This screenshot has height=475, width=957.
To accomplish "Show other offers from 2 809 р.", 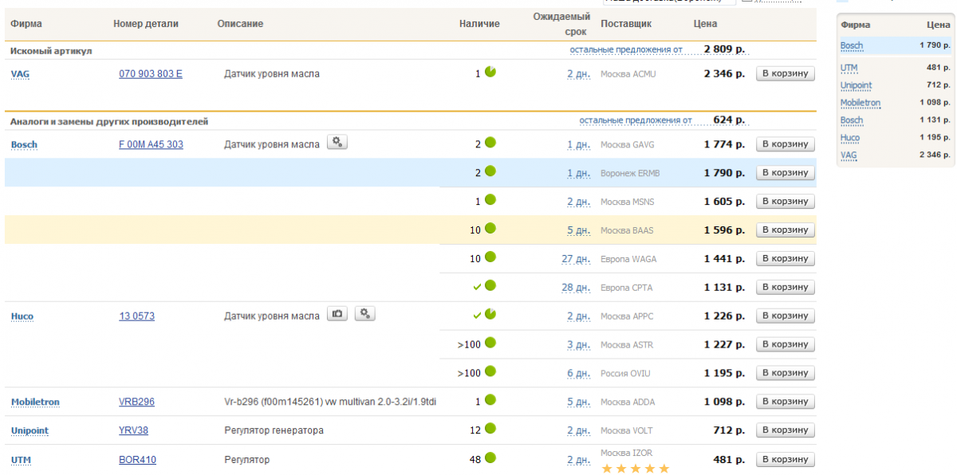I will click(x=626, y=49).
